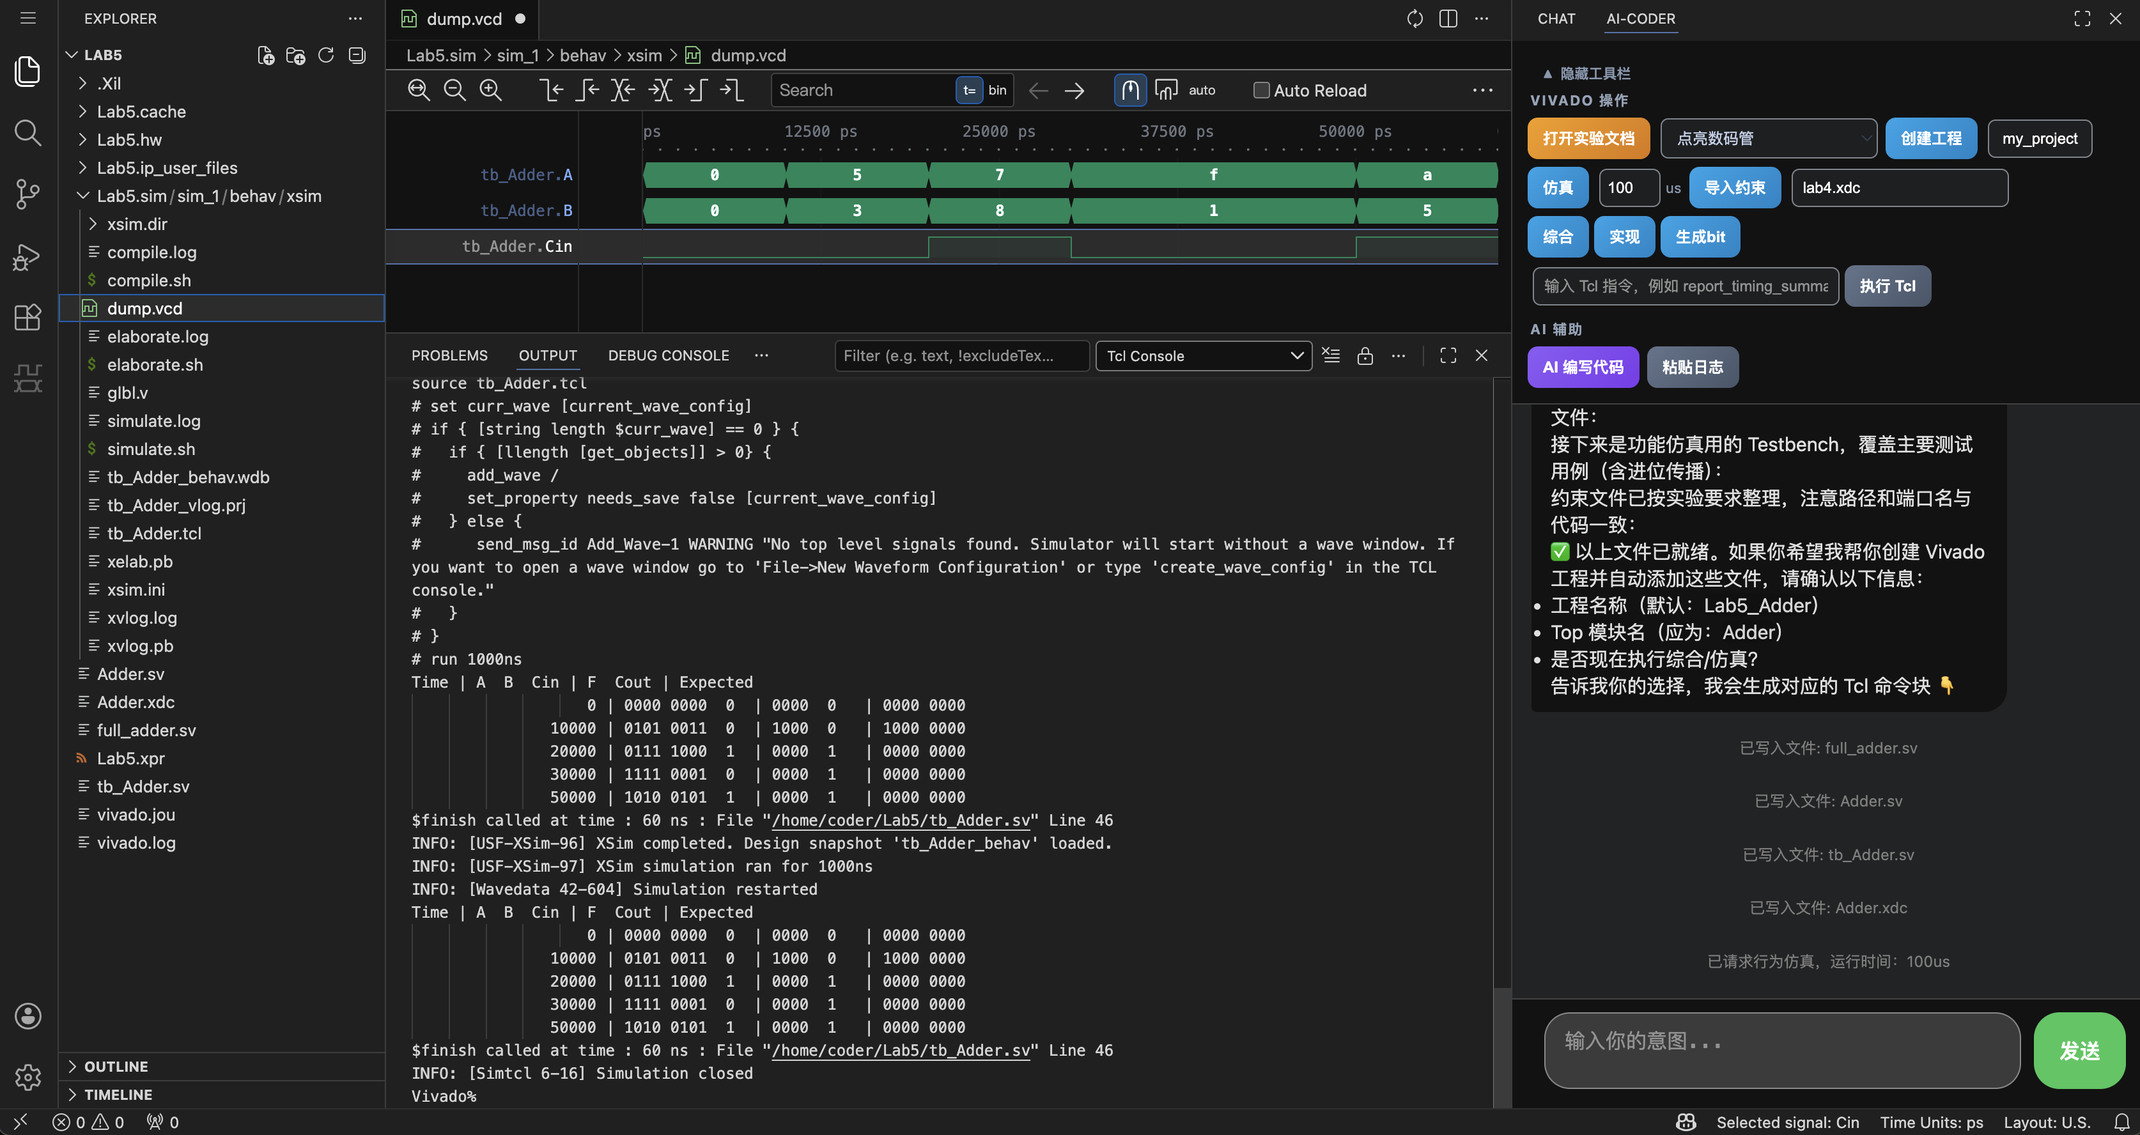
Task: Open the DEBUG CONSOLE tab
Action: tap(667, 355)
